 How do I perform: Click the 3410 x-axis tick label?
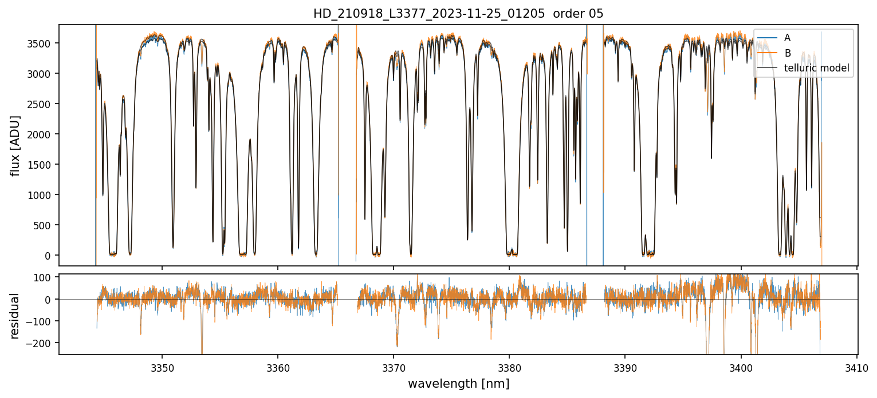(x=856, y=367)
